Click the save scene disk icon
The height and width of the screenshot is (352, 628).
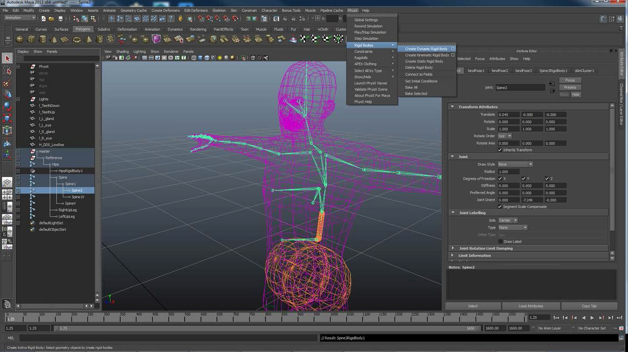[60, 18]
